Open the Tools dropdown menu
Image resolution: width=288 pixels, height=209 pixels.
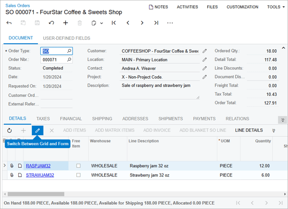click(x=276, y=7)
